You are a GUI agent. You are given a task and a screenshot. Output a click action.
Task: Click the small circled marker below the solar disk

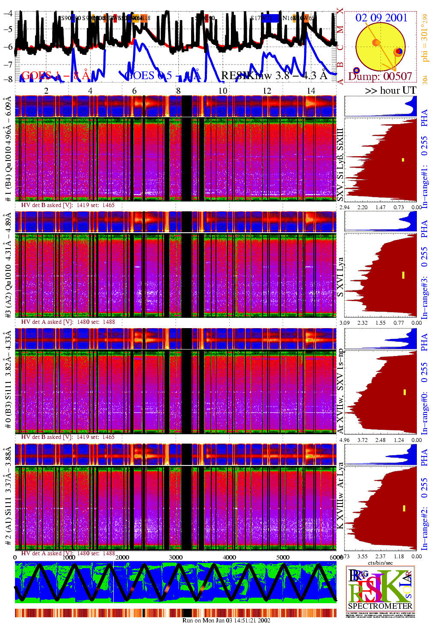pyautogui.click(x=357, y=70)
